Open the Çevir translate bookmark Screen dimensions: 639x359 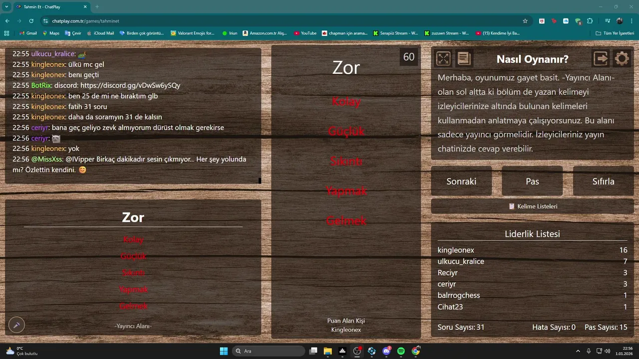73,33
